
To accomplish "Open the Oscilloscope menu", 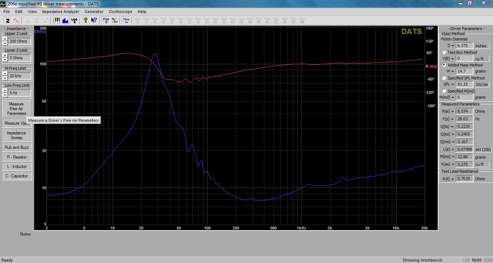I will coord(121,12).
